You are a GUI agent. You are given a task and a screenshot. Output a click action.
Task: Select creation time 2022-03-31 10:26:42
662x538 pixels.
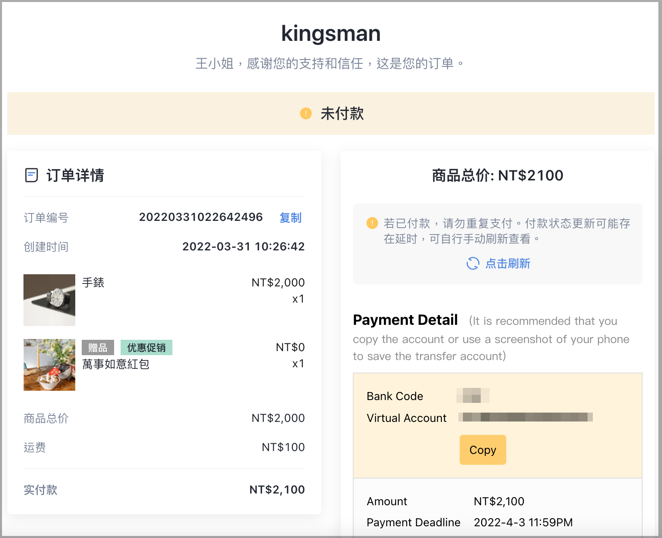click(x=244, y=246)
